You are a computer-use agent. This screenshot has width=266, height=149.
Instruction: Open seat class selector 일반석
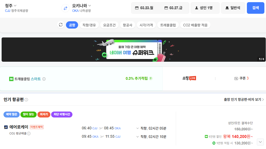(x=233, y=8)
